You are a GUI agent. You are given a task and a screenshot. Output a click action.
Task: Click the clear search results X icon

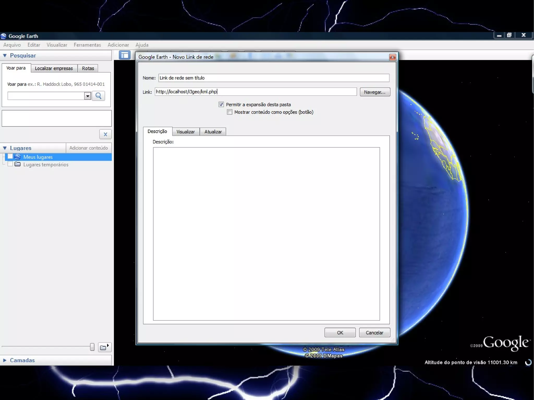click(105, 134)
